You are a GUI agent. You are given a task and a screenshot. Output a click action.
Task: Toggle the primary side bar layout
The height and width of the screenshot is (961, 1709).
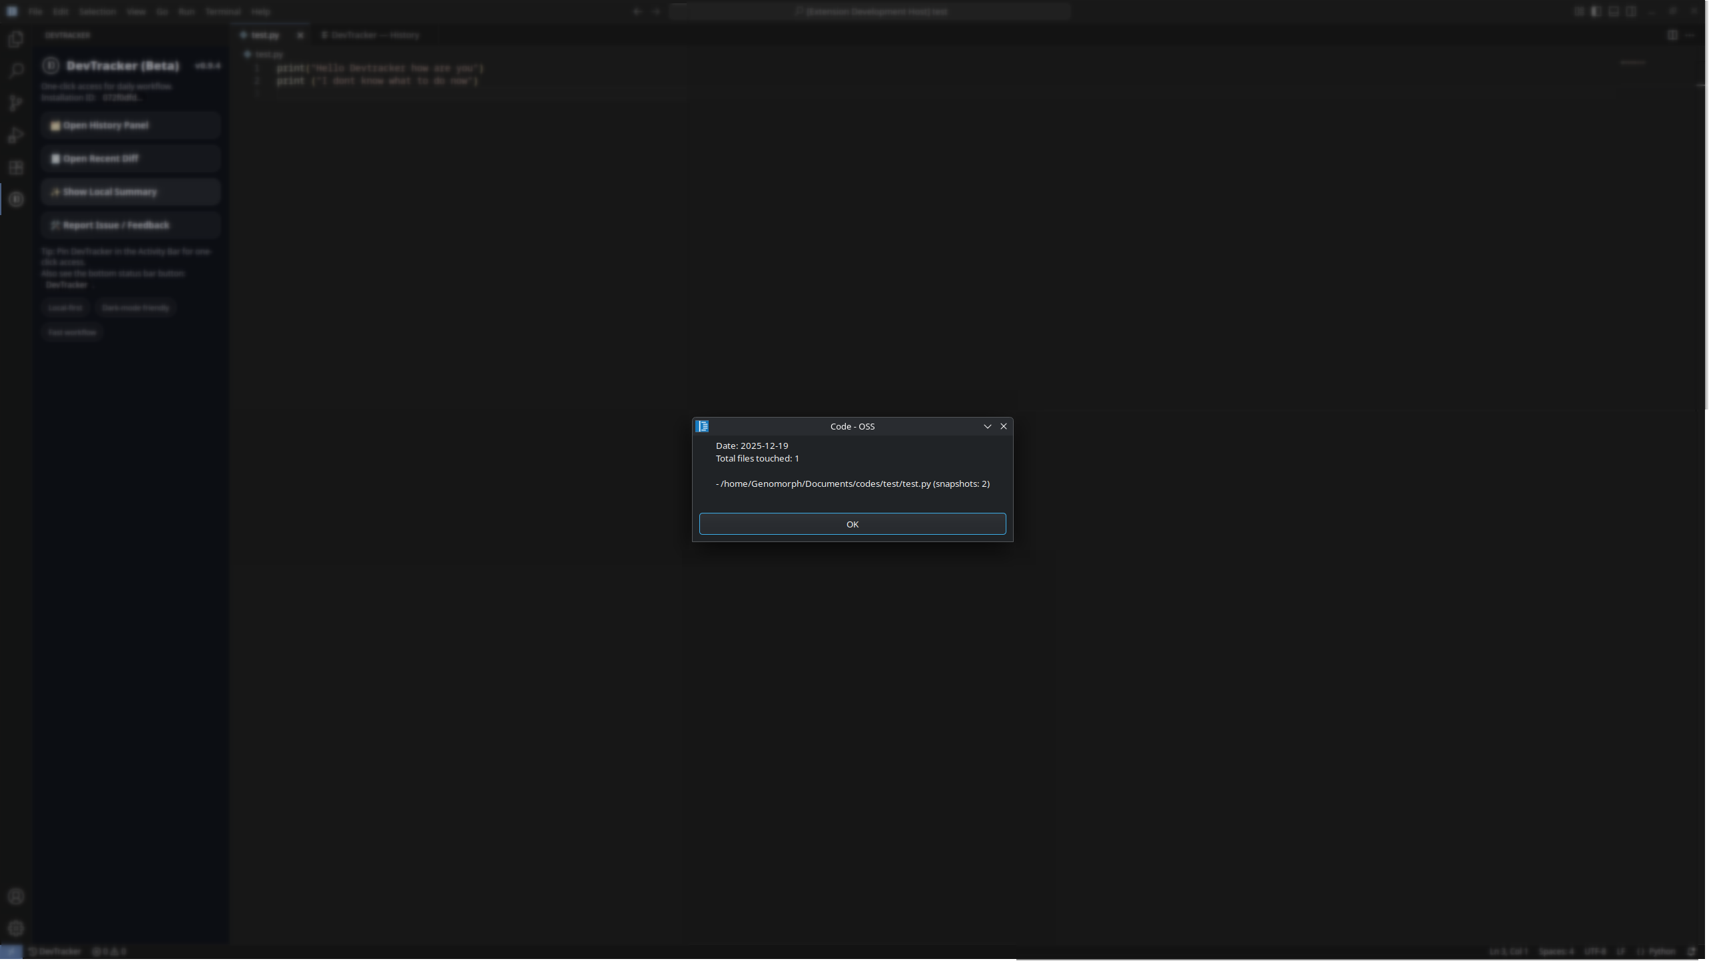pos(1596,11)
